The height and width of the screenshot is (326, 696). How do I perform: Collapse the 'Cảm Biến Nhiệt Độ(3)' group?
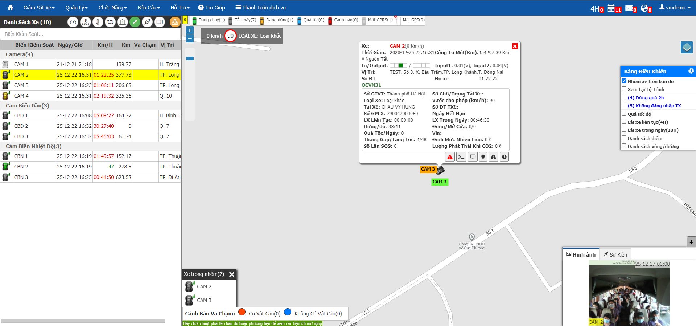point(91,146)
